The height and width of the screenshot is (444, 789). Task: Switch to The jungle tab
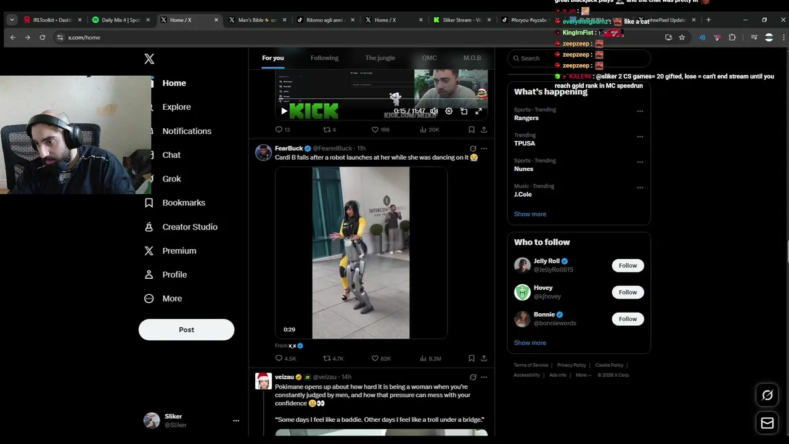[x=380, y=58]
